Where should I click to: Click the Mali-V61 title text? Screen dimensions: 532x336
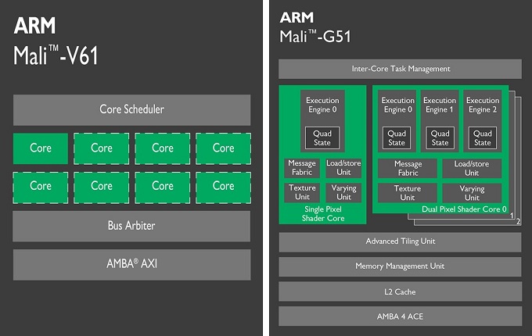click(56, 55)
